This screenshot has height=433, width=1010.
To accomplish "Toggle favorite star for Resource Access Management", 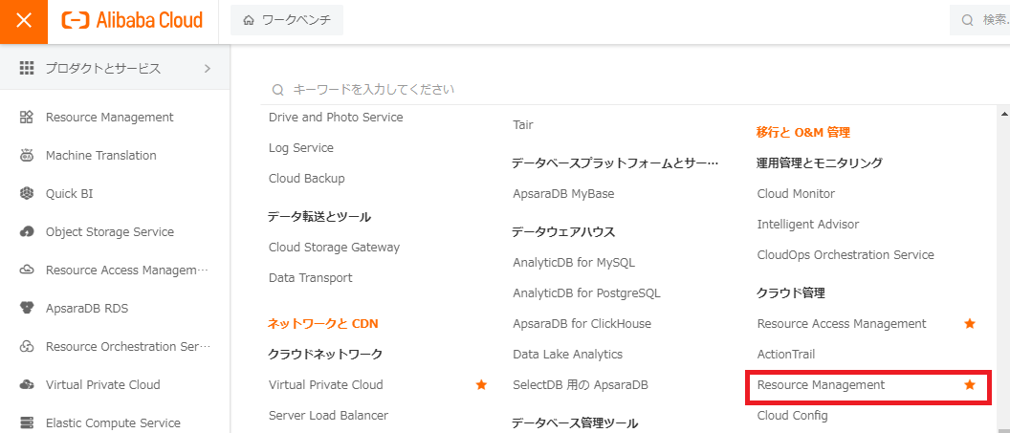I will tap(970, 324).
